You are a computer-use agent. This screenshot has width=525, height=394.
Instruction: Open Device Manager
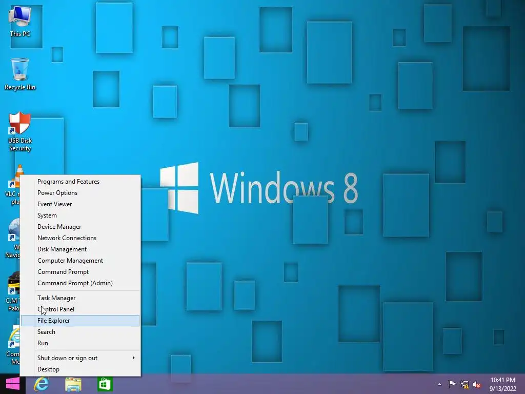click(80, 227)
